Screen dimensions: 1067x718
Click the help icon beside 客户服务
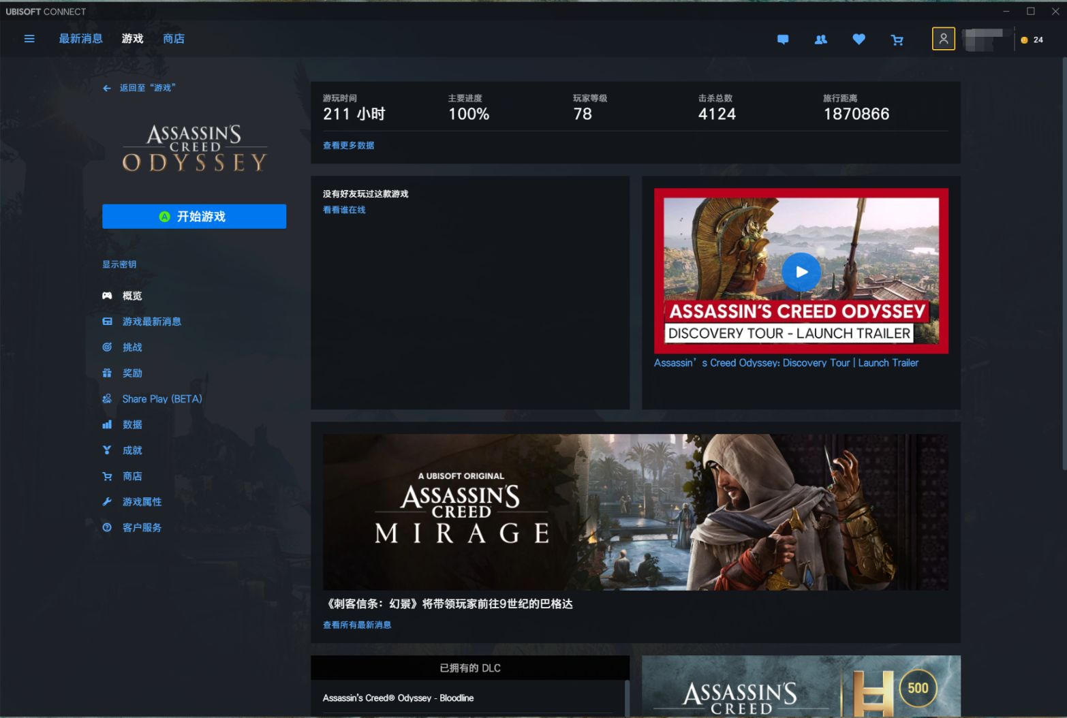click(x=107, y=527)
